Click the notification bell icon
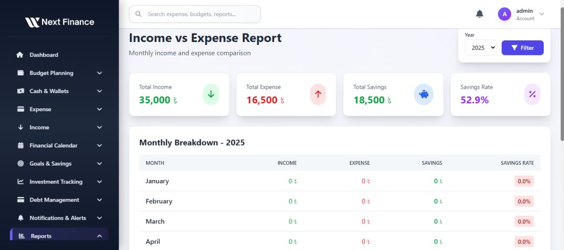 [479, 14]
